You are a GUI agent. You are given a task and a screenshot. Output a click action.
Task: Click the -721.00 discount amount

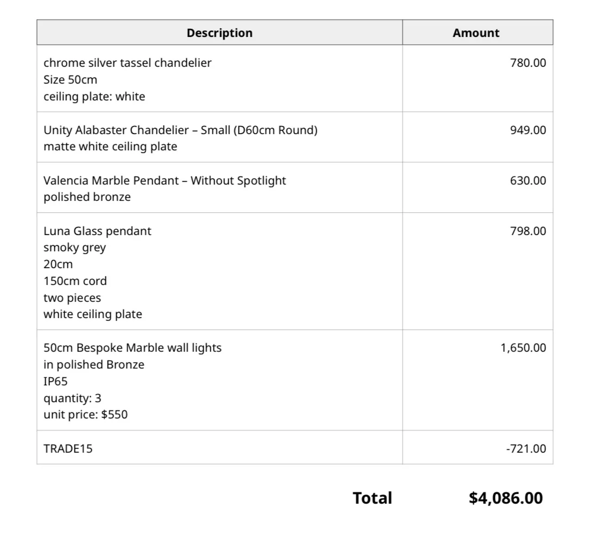coord(526,449)
